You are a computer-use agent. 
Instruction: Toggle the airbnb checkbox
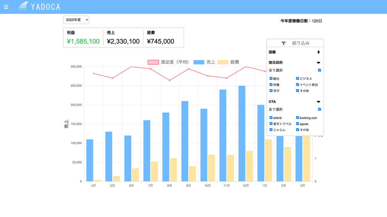[x=271, y=118]
